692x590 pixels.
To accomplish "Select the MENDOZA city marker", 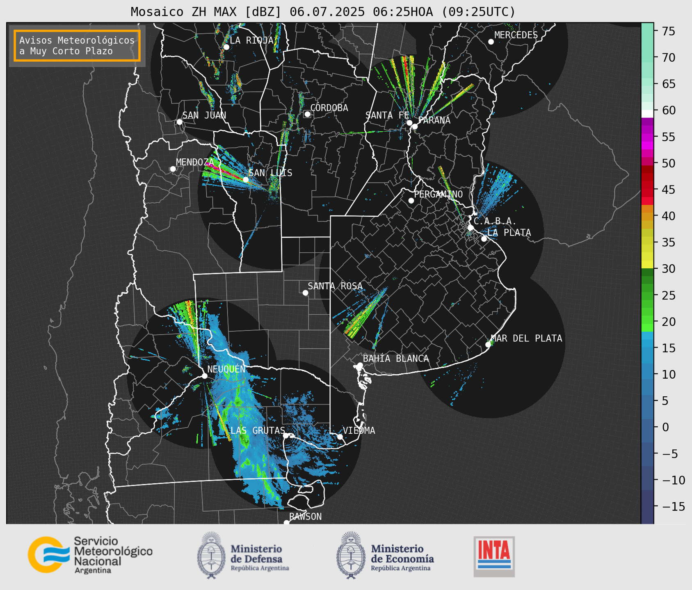I will point(173,169).
